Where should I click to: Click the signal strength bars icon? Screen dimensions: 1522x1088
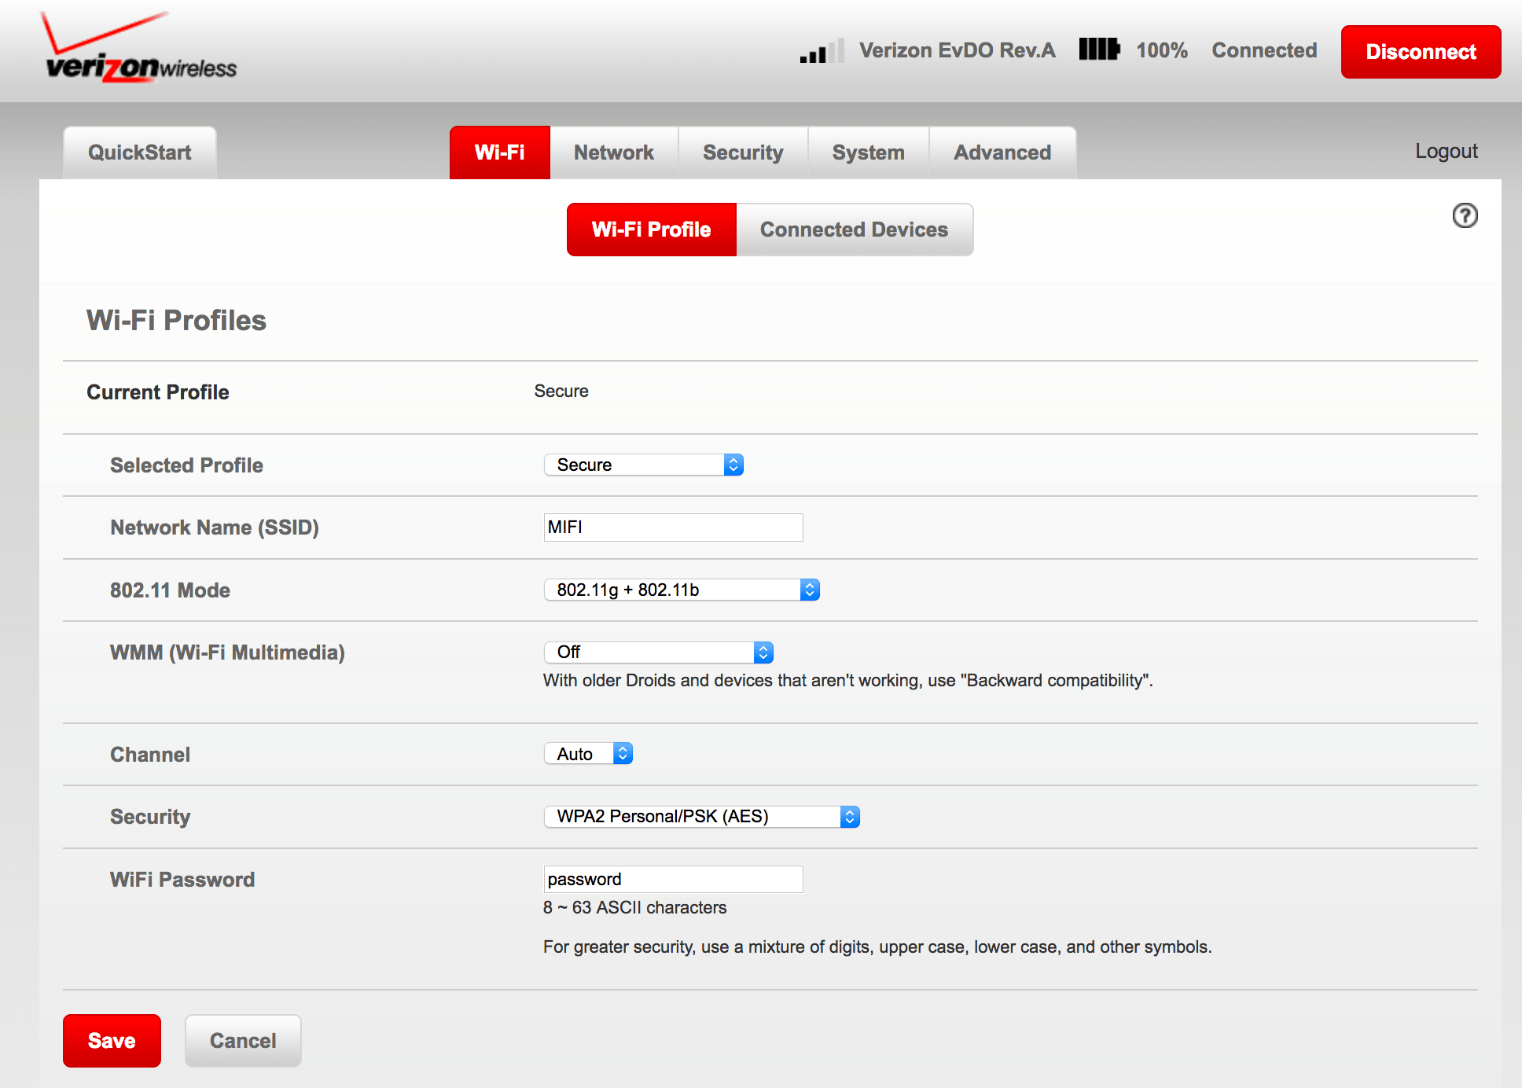click(822, 51)
